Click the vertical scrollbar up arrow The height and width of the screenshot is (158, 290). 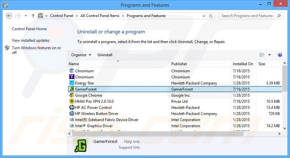click(x=284, y=63)
